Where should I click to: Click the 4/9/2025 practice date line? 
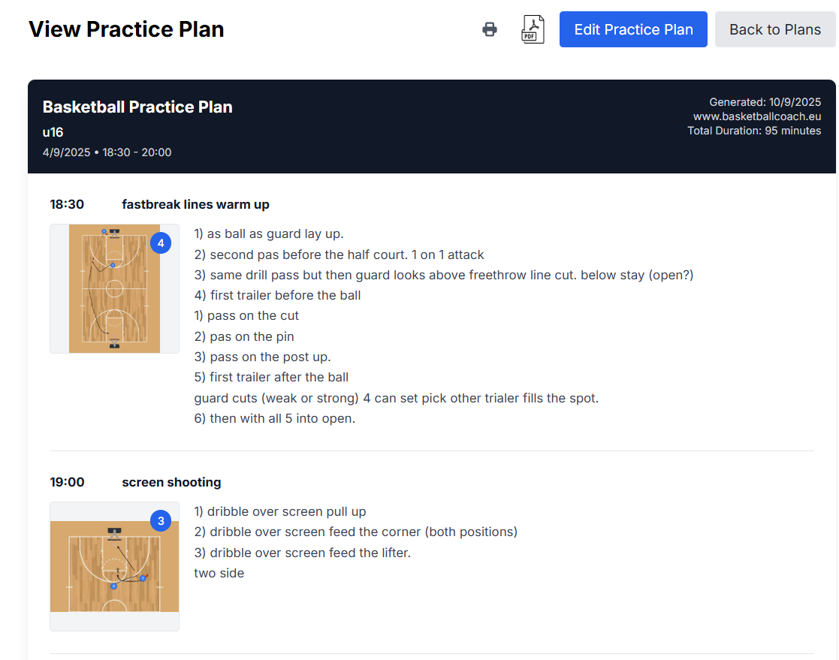[107, 152]
